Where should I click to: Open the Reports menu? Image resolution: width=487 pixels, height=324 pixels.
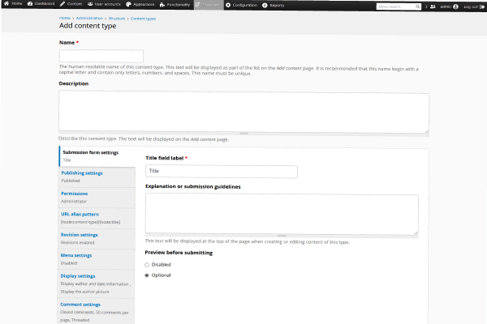tap(273, 5)
